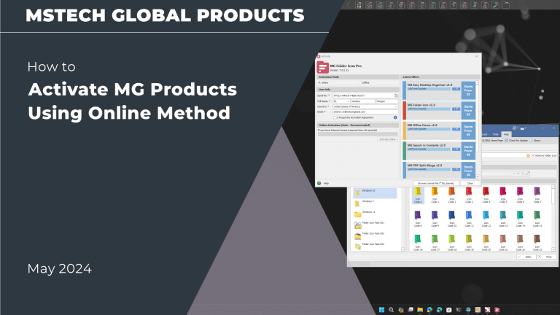The height and width of the screenshot is (315, 560).
Task: Pick the red Icon Code 3 folder
Action: pos(469,195)
